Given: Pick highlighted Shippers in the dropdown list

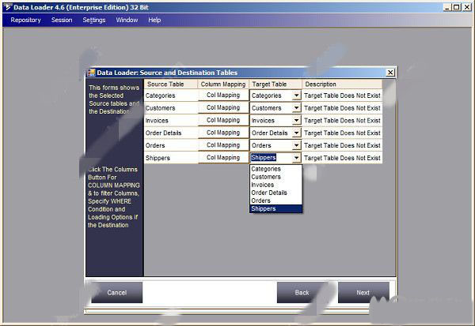Looking at the screenshot, I should (x=275, y=208).
